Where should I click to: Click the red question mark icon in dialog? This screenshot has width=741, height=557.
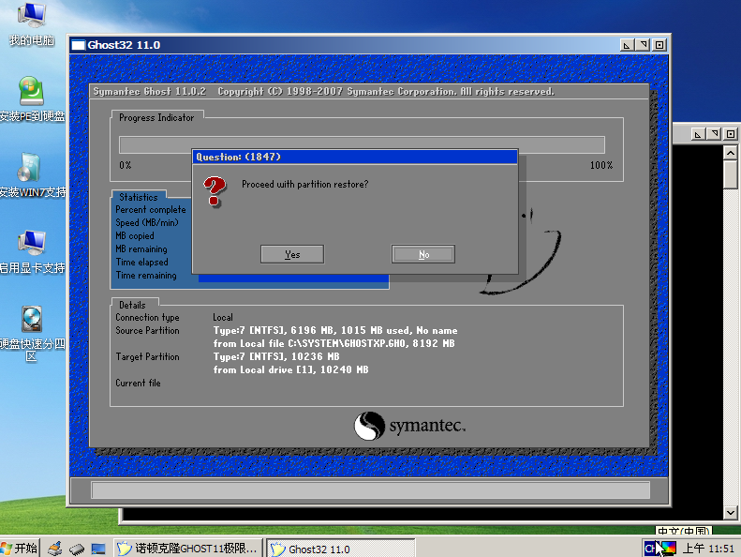(x=215, y=191)
